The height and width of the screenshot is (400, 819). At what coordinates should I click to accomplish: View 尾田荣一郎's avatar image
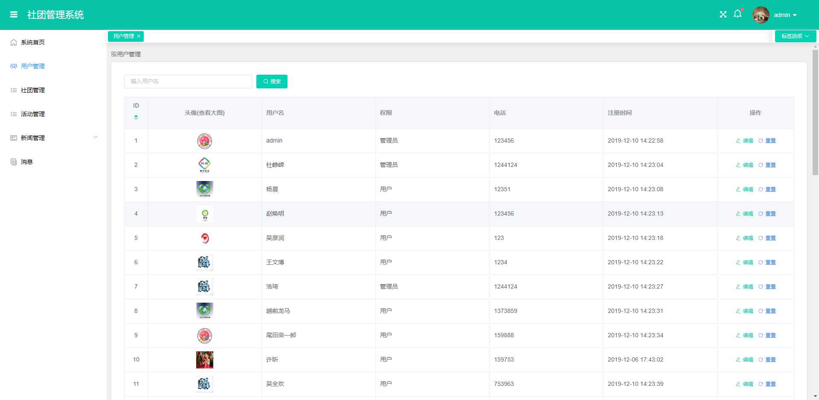205,336
